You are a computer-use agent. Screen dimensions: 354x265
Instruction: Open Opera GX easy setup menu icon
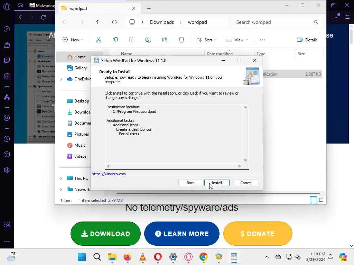(x=347, y=17)
